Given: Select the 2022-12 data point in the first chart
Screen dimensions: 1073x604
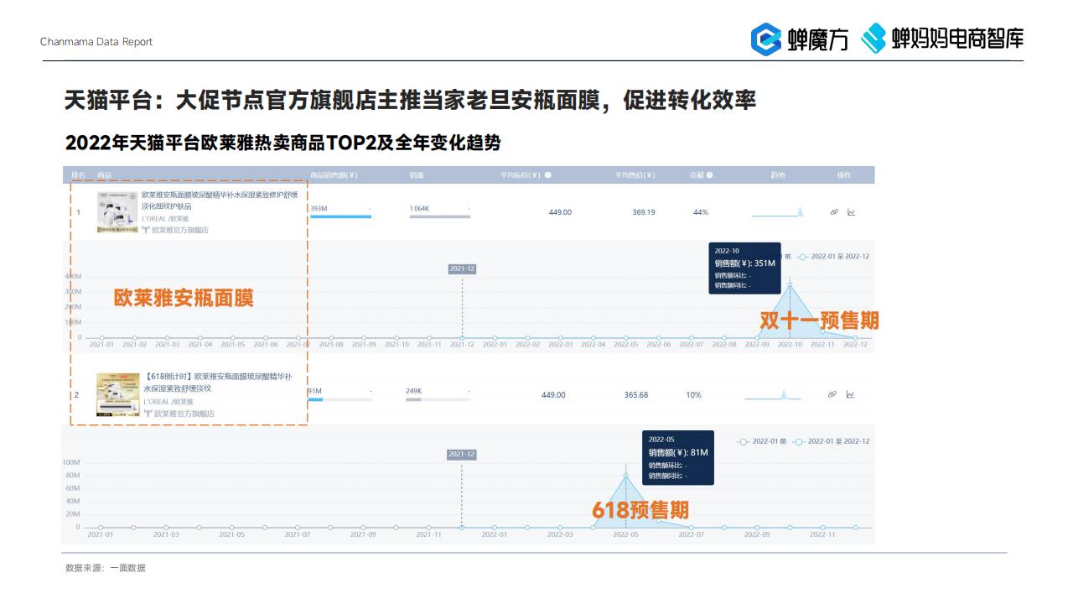Looking at the screenshot, I should pyautogui.click(x=855, y=337).
